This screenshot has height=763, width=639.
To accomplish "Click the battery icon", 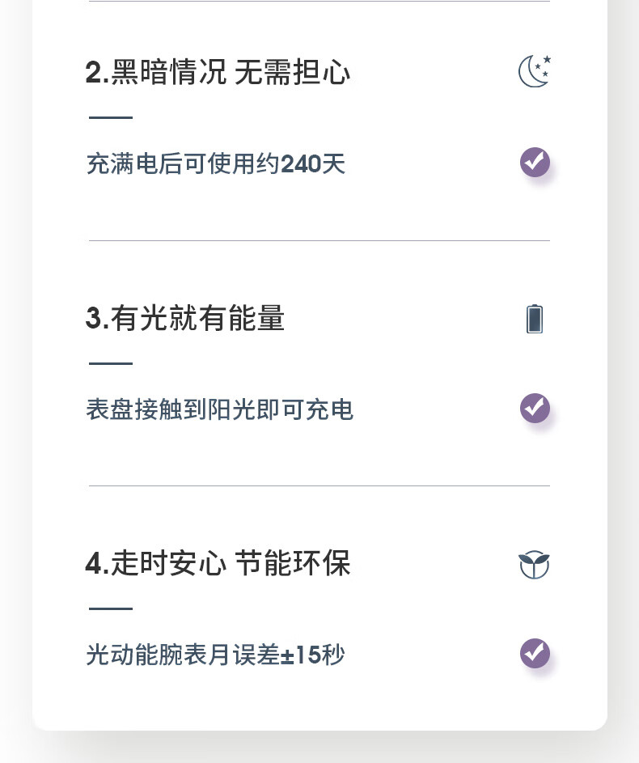I will (535, 319).
